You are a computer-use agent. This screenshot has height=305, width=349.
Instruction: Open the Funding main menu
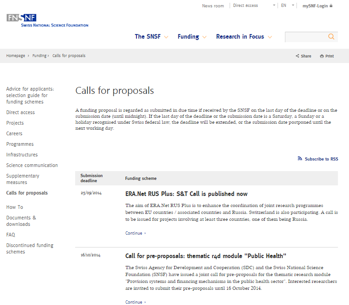coord(192,37)
